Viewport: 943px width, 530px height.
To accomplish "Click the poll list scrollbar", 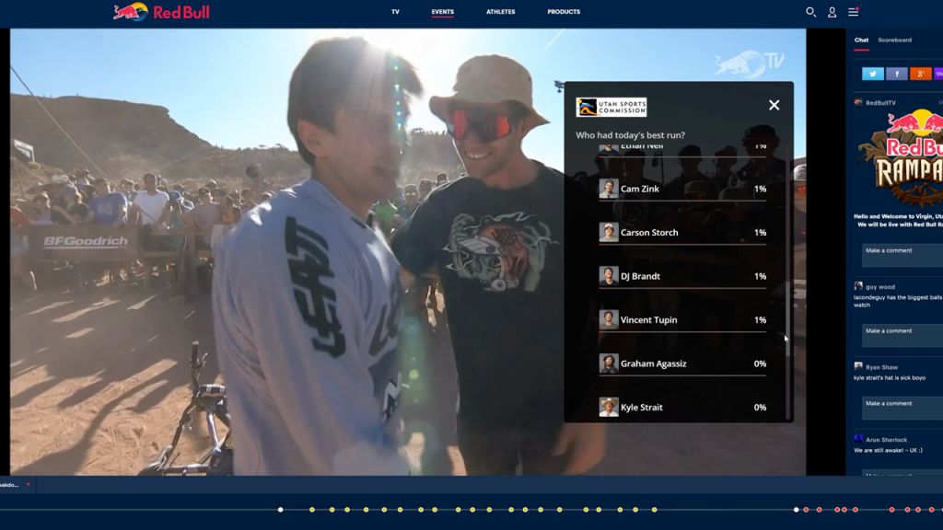I will coord(787,318).
